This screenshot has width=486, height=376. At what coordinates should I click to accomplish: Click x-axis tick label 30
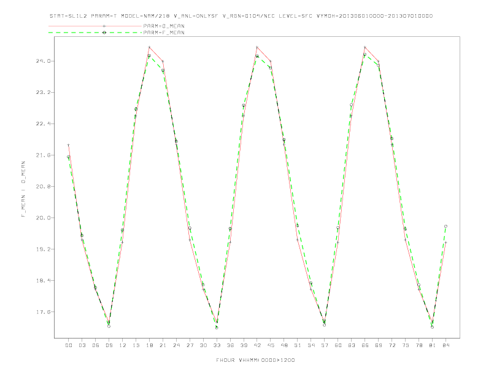coord(203,345)
